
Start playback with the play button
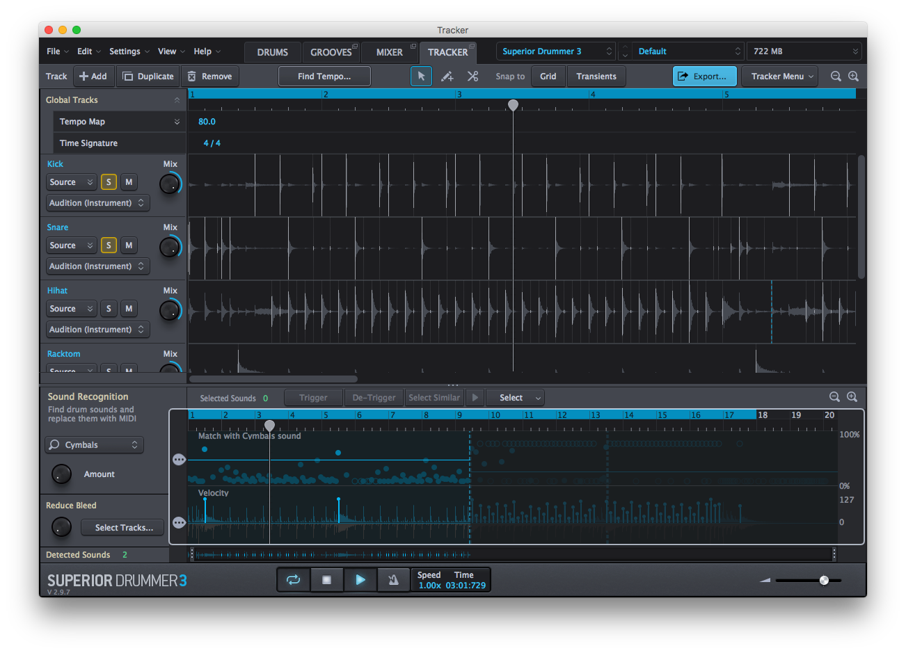[x=360, y=580]
